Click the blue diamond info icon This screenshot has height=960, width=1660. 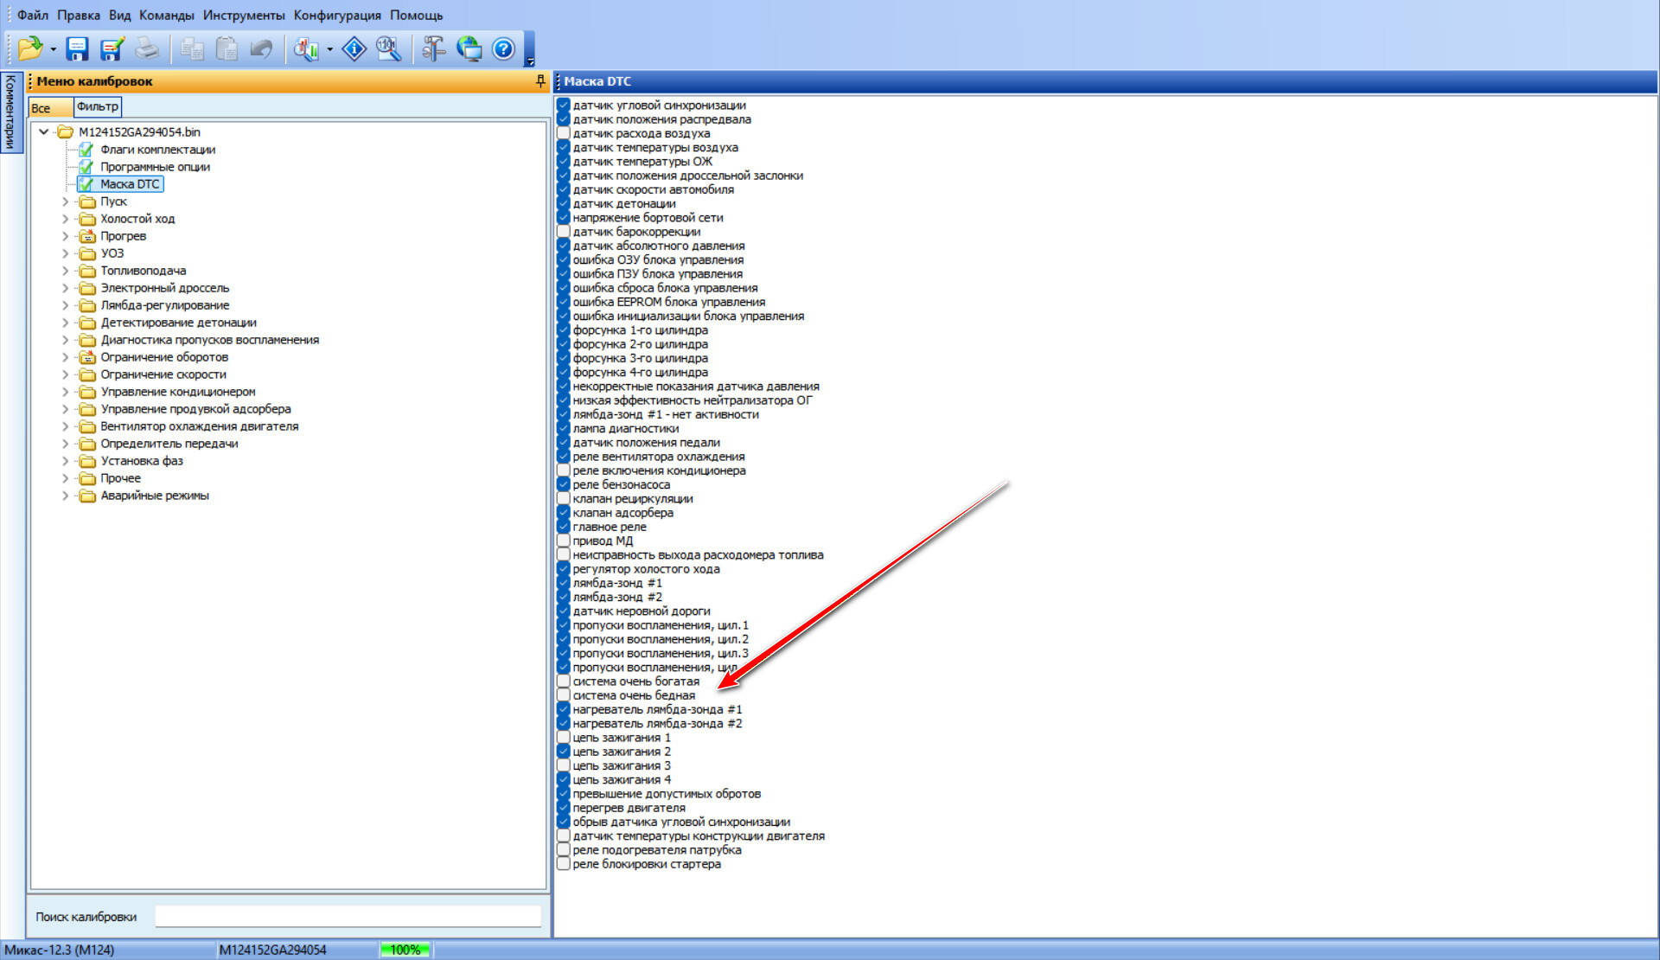[x=354, y=48]
